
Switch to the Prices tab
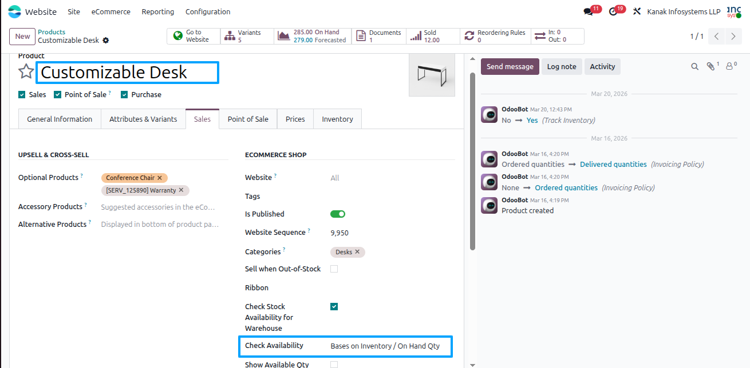pos(295,119)
